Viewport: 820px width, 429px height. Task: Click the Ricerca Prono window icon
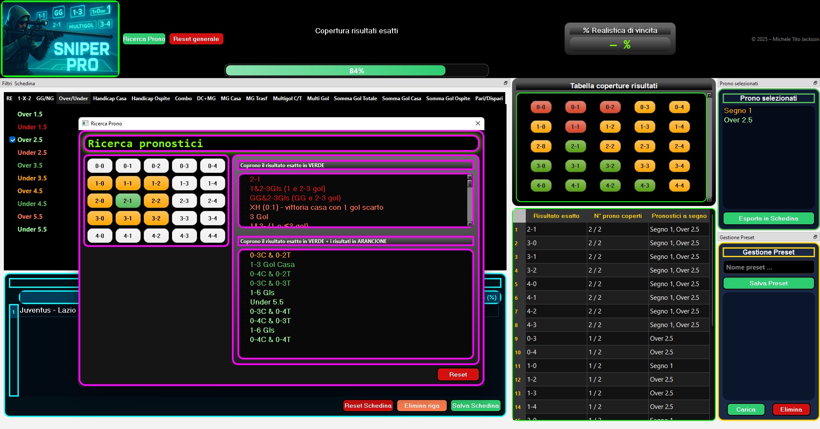[x=85, y=123]
